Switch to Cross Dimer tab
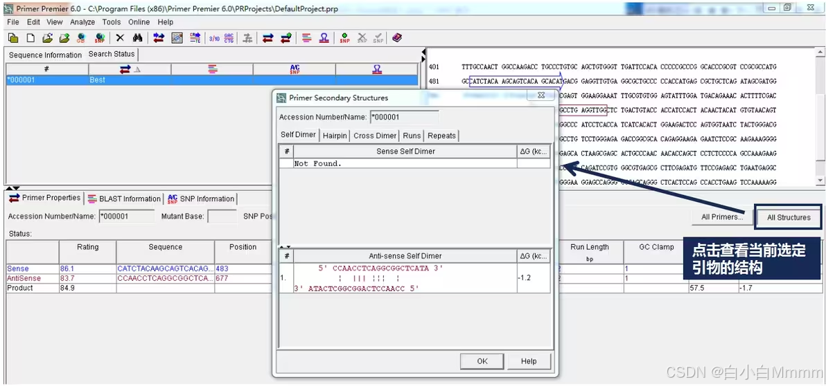This screenshot has height=386, width=826. (375, 136)
